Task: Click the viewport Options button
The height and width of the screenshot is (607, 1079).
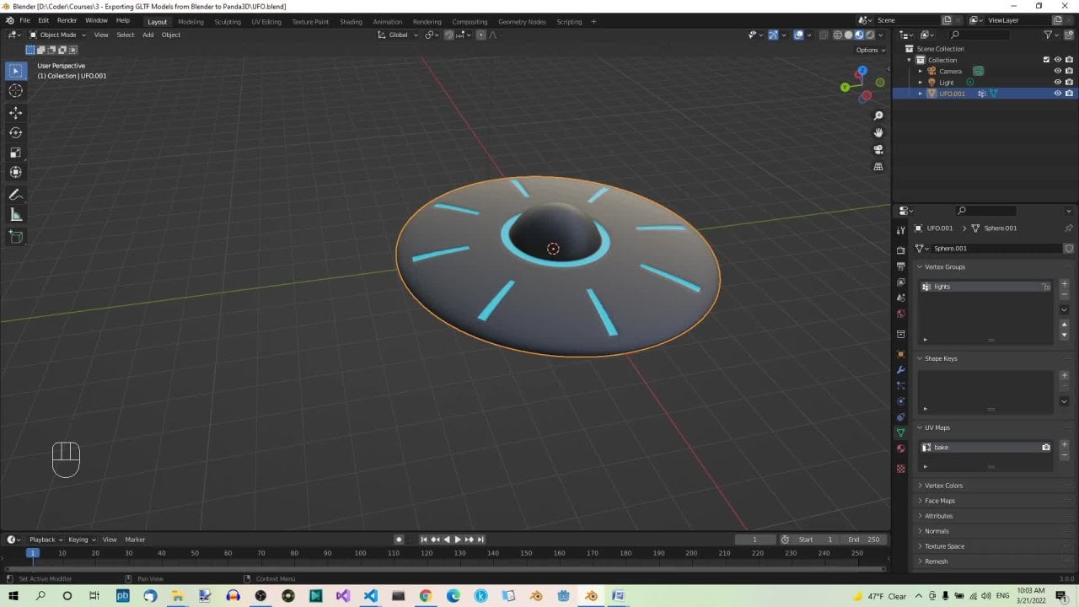Action: (x=867, y=50)
